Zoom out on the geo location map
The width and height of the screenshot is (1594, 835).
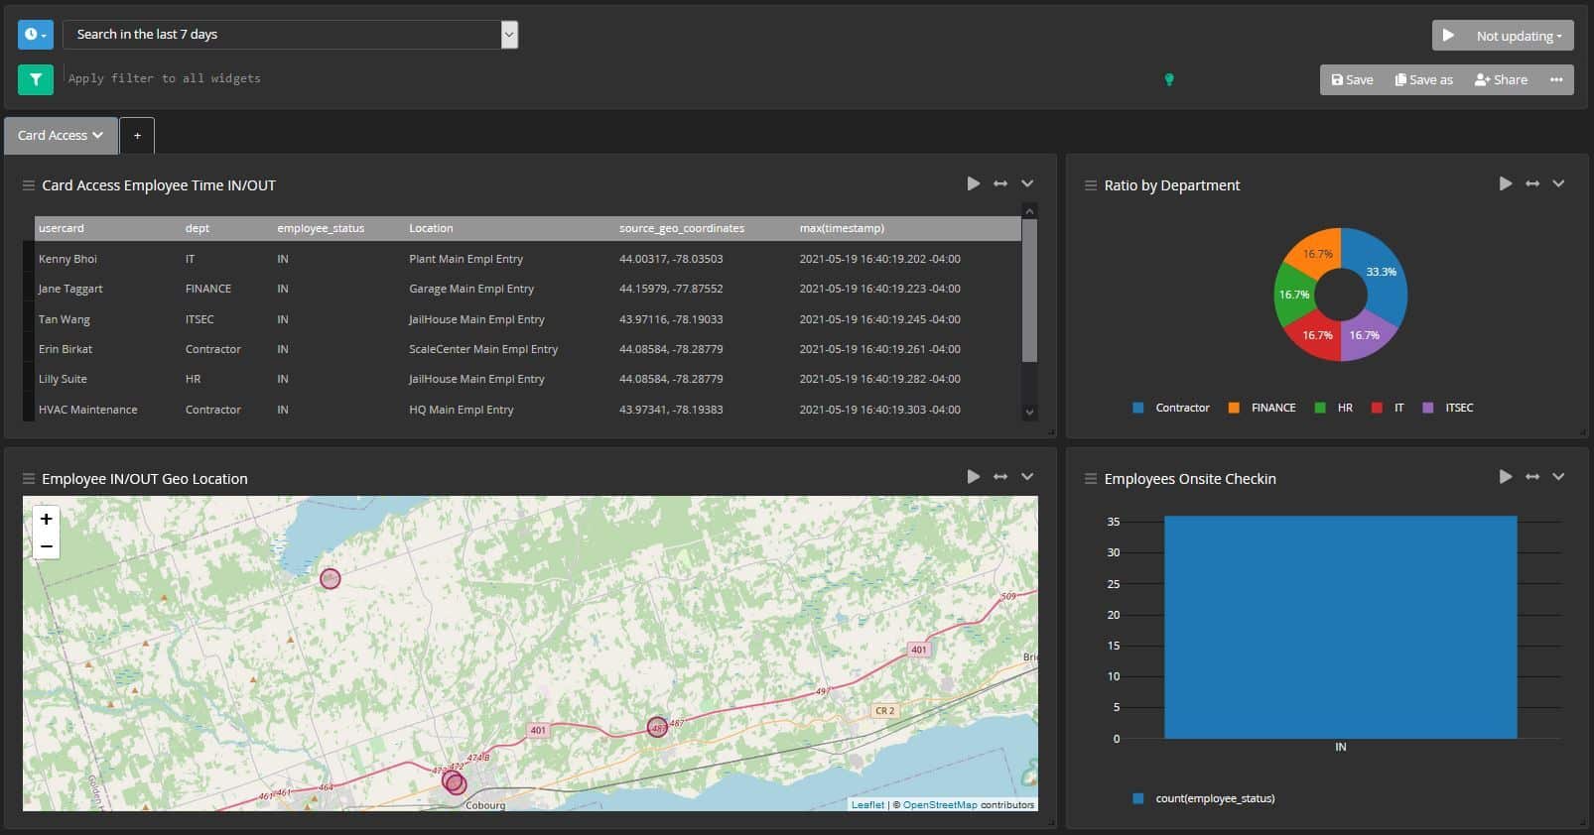[46, 546]
